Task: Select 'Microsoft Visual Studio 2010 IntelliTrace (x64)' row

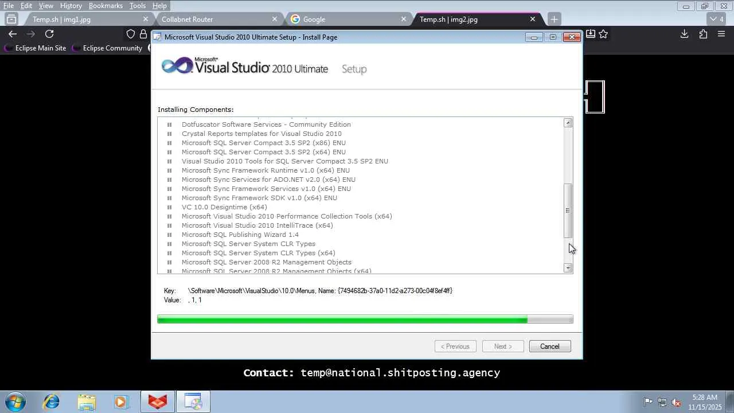Action: pyautogui.click(x=257, y=225)
